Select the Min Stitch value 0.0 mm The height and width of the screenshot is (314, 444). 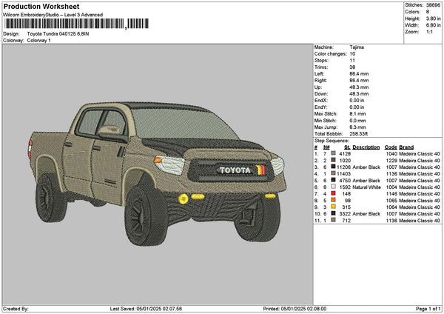(357, 121)
